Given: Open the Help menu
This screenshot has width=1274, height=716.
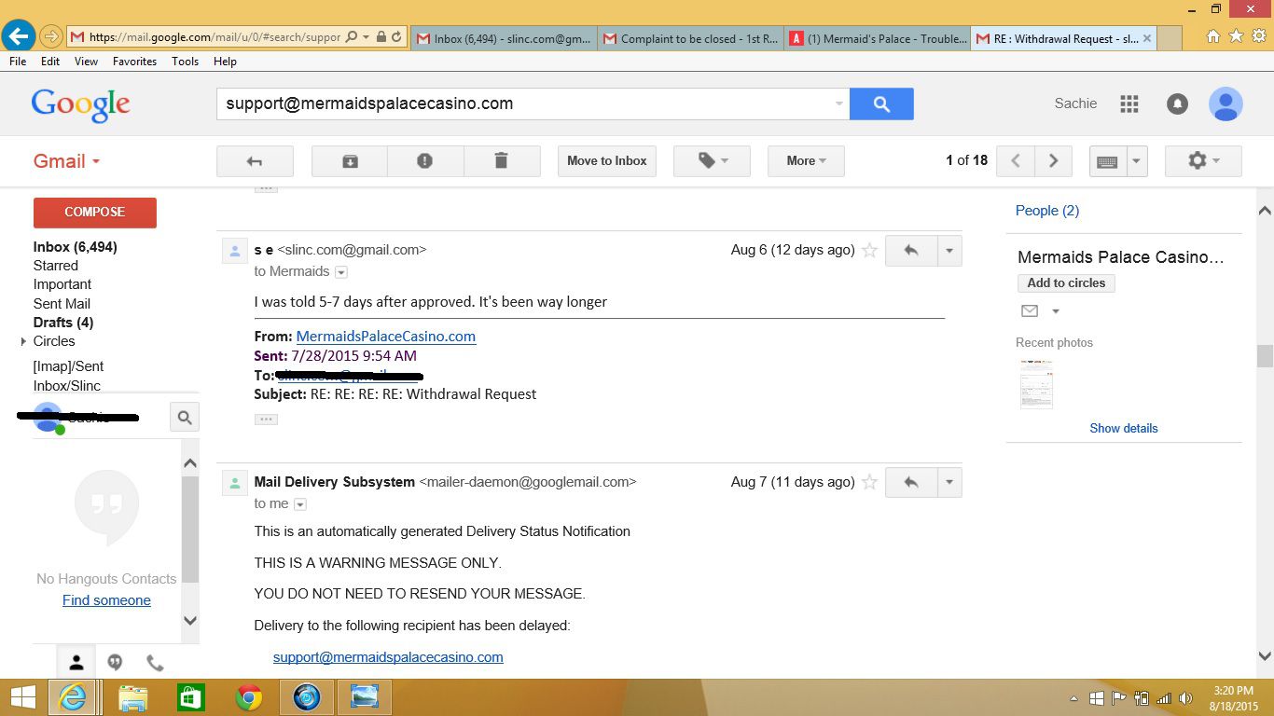Looking at the screenshot, I should [225, 62].
